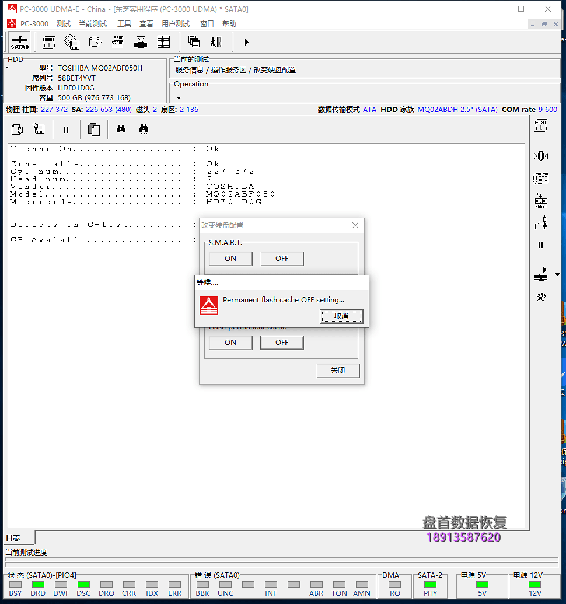This screenshot has width=566, height=604.
Task: Turn S.M.A.R.T. ON
Action: (x=230, y=259)
